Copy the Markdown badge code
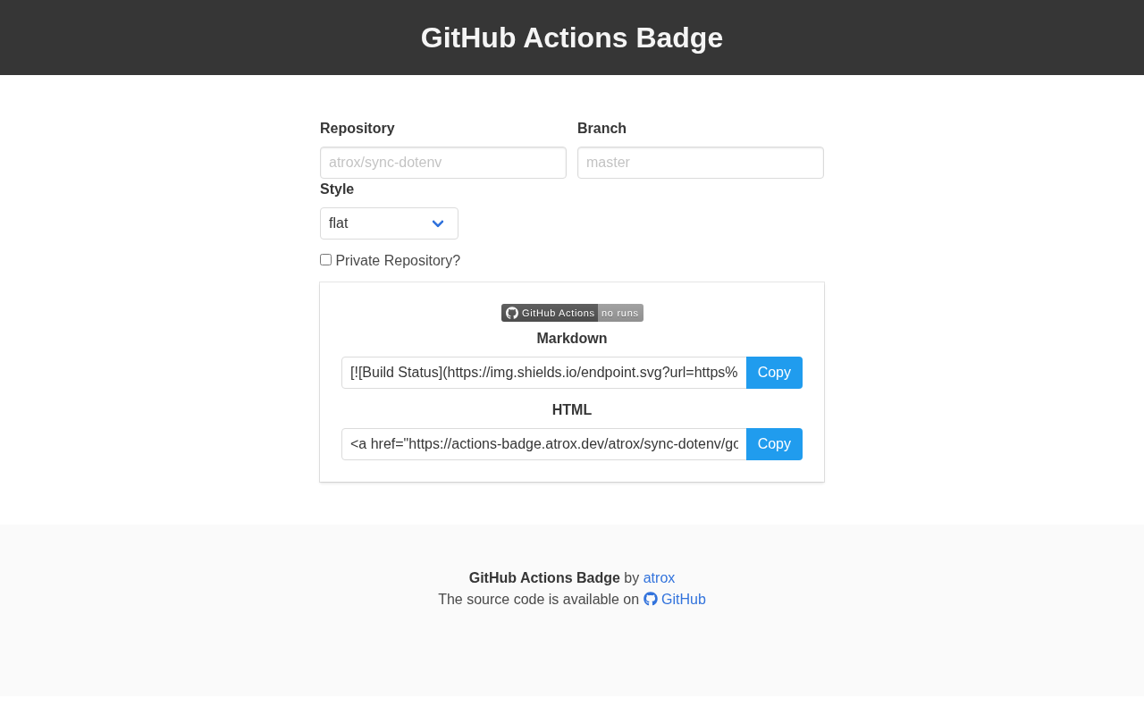The height and width of the screenshot is (715, 1144). pyautogui.click(x=774, y=373)
